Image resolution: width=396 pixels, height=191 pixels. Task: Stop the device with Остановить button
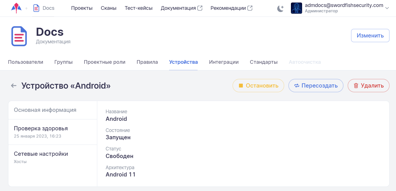click(x=258, y=86)
